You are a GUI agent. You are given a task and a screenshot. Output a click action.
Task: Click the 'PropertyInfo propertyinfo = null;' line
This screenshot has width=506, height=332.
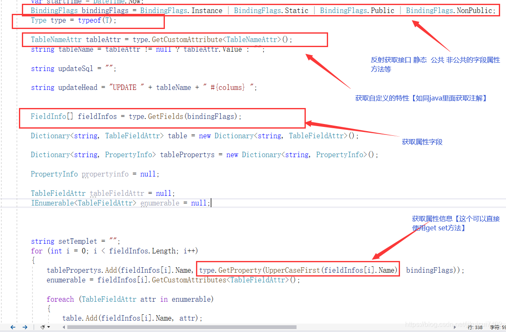(95, 174)
